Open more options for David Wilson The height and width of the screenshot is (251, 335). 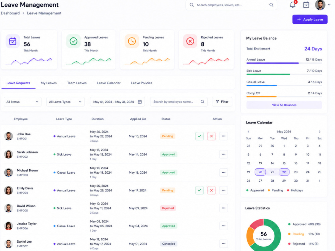223,208
